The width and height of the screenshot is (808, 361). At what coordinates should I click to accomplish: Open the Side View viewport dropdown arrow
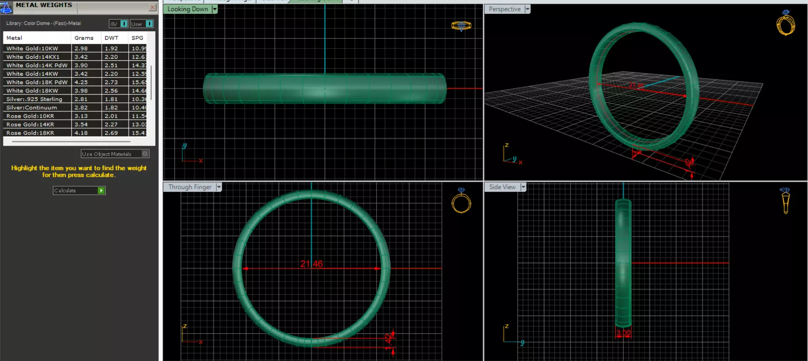523,187
